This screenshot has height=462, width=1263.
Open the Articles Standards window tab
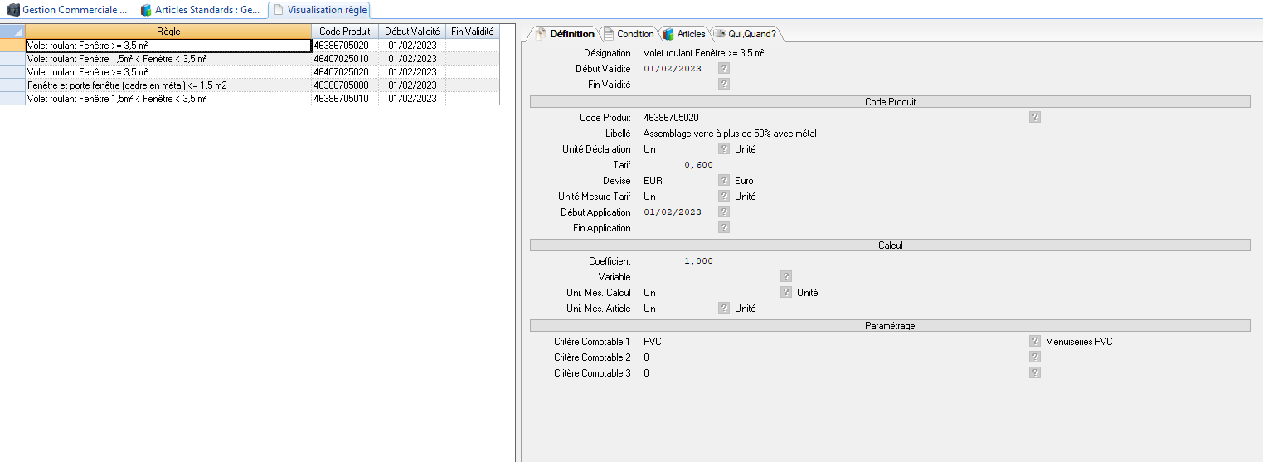[x=200, y=10]
